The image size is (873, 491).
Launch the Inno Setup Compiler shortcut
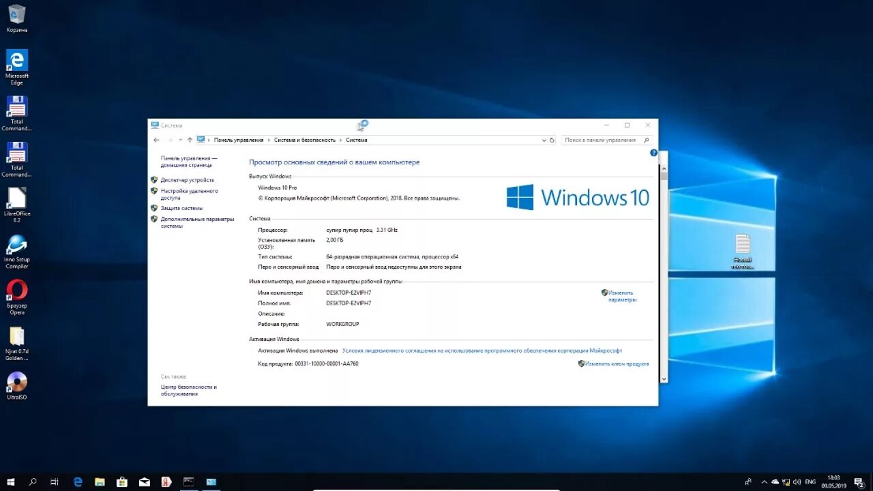coord(16,251)
